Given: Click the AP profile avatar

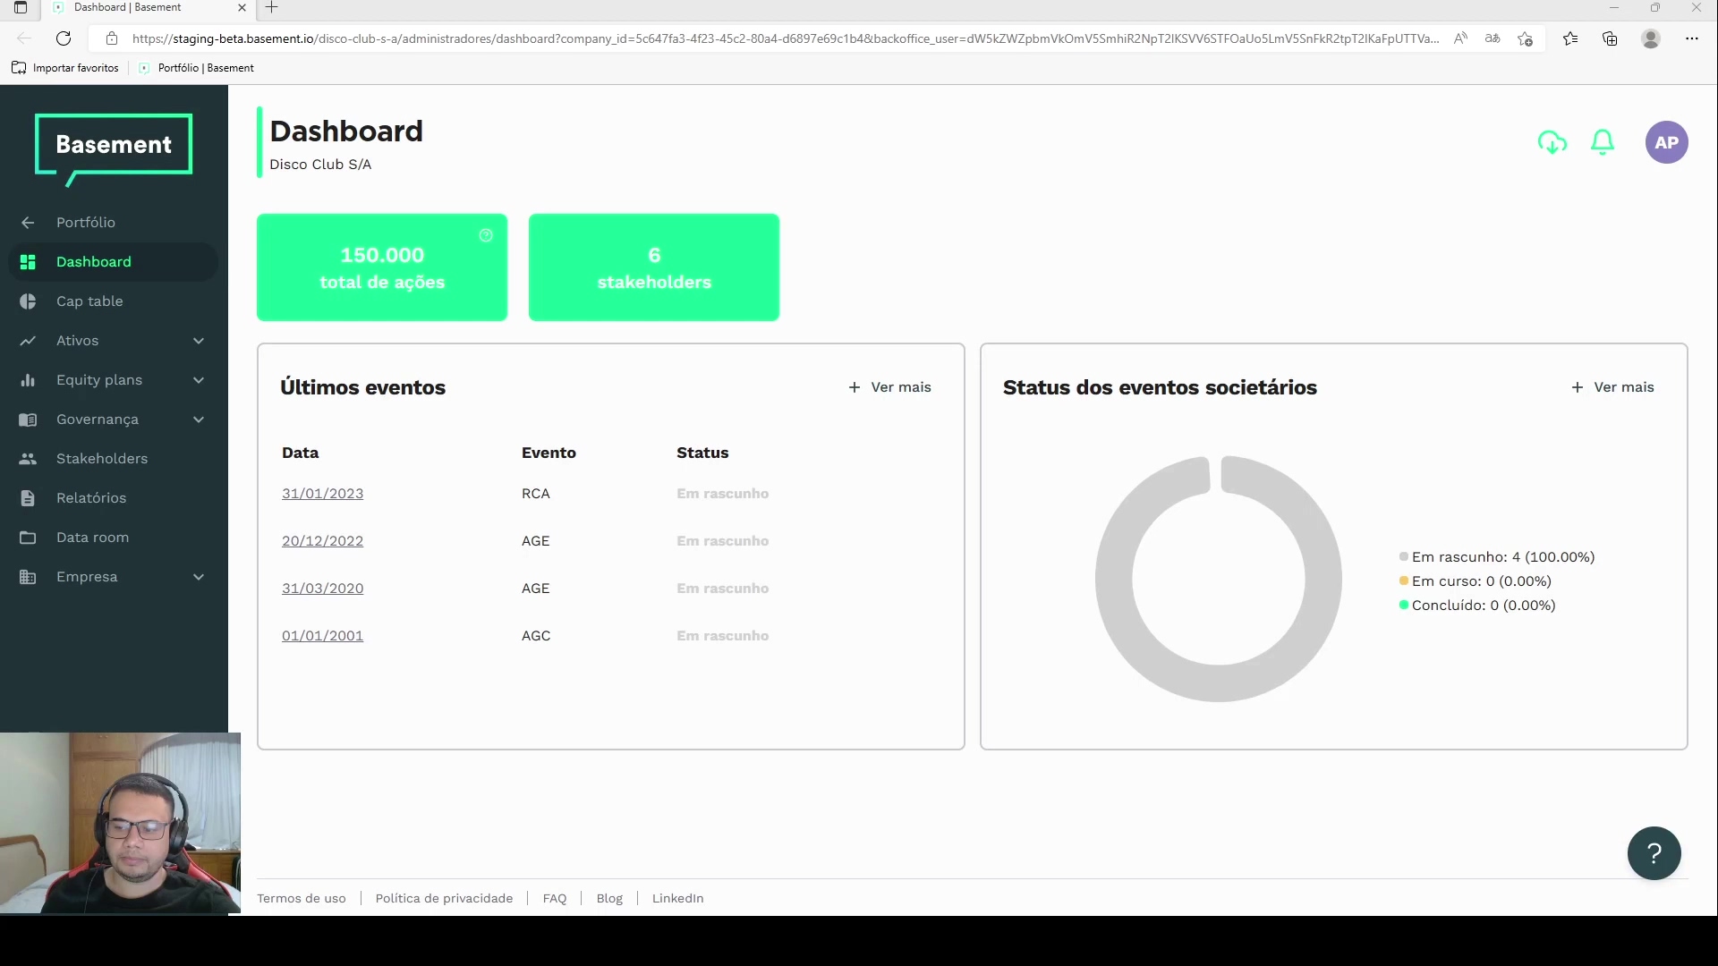Looking at the screenshot, I should [x=1667, y=142].
